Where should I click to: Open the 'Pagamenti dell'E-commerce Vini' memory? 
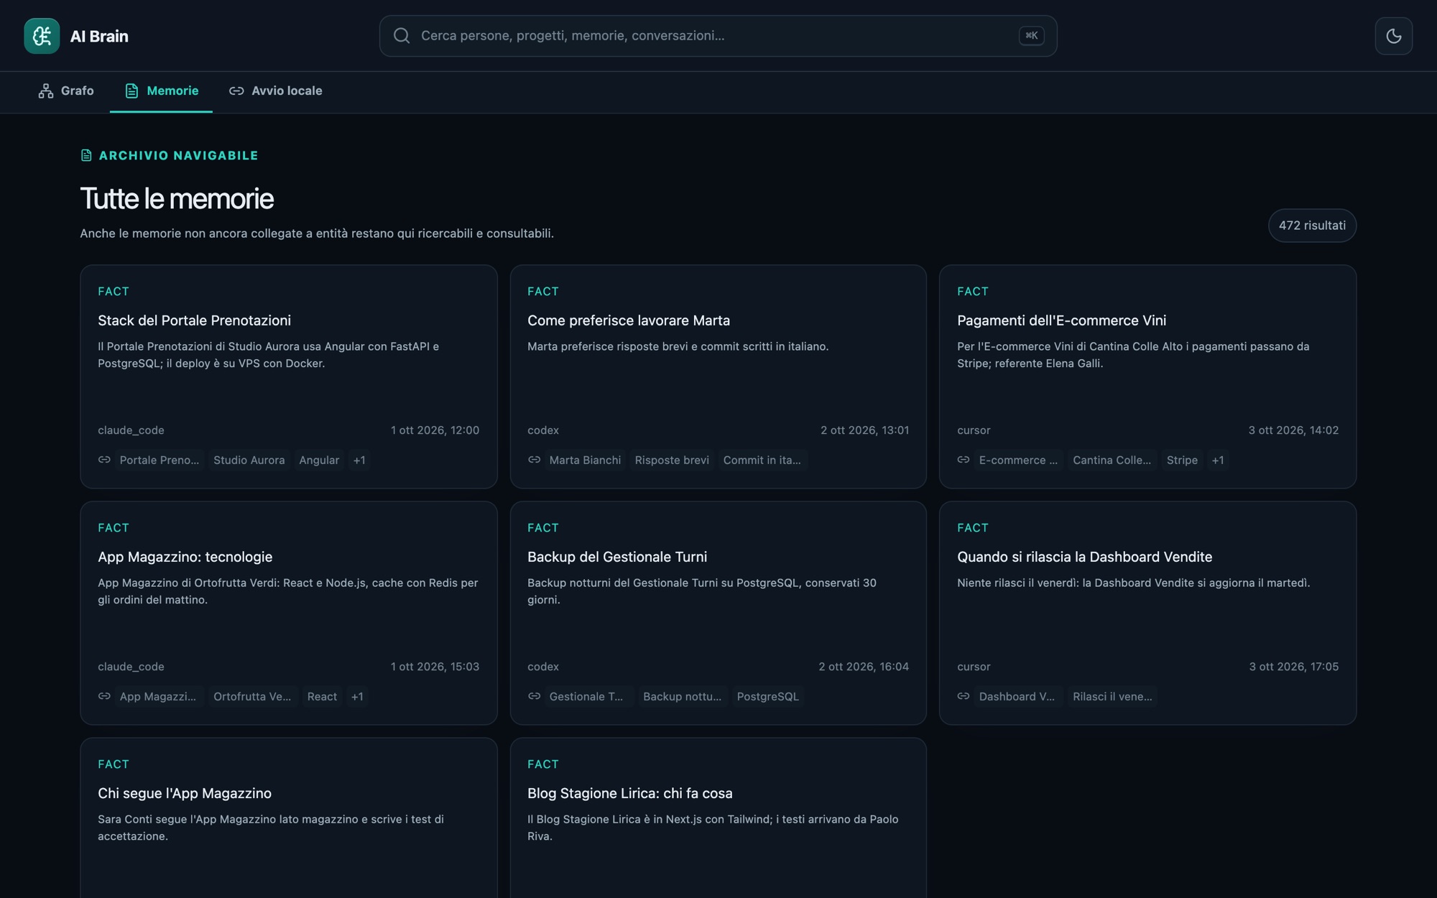pyautogui.click(x=1147, y=376)
